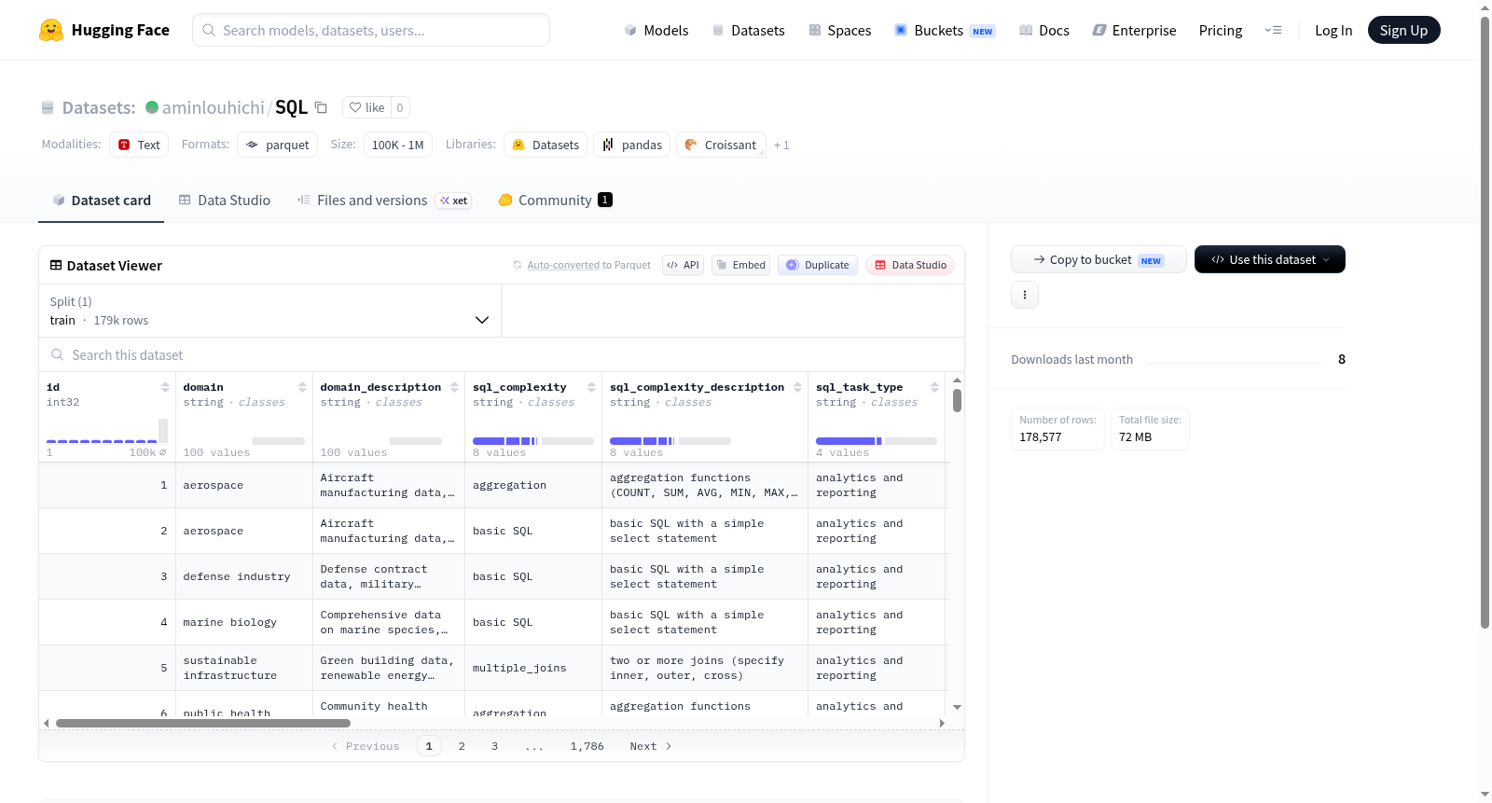Filter by the parquet format tag
Image resolution: width=1492 pixels, height=803 pixels.
(278, 145)
